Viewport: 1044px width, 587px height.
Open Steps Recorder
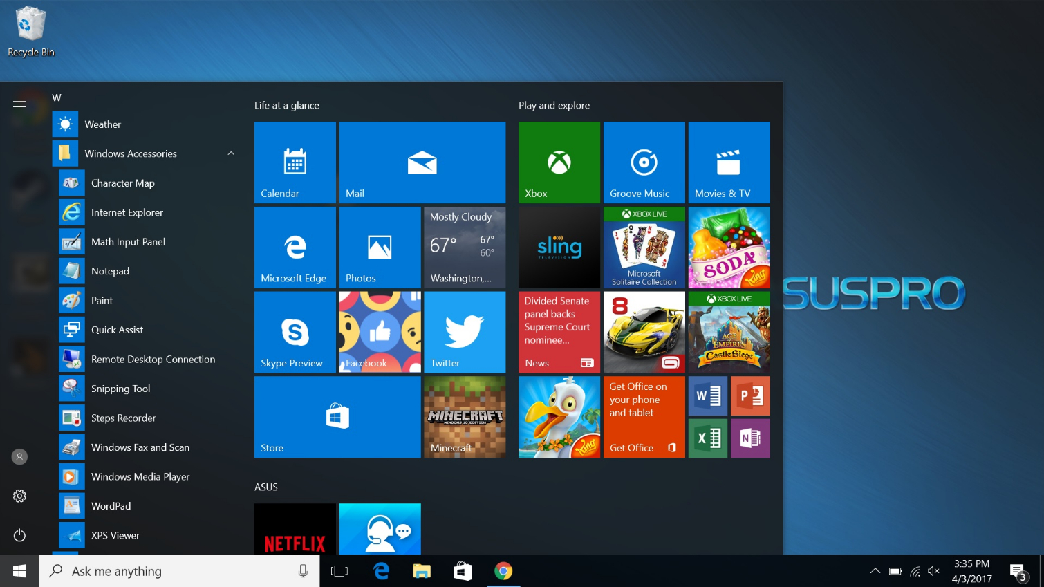click(x=147, y=418)
